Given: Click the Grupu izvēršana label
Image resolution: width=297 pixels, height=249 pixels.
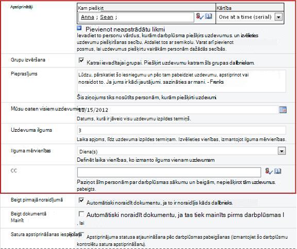Looking at the screenshot, I should [x=28, y=60].
